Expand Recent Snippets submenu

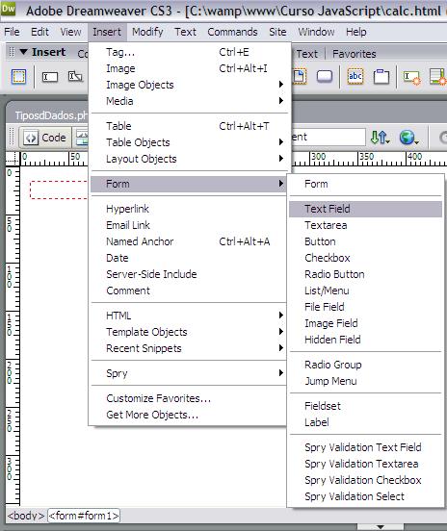189,348
